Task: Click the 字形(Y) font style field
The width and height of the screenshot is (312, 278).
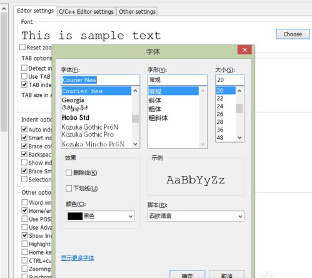Action: pos(178,80)
